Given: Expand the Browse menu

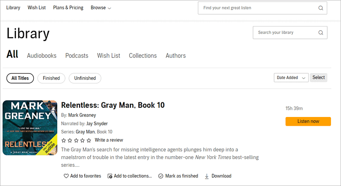Looking at the screenshot, I should (101, 8).
